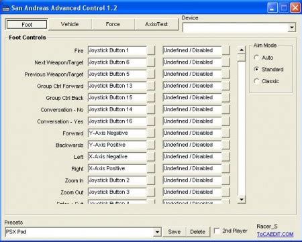The image size is (302, 242).
Task: Click the Fire primary binding field
Action: point(117,50)
